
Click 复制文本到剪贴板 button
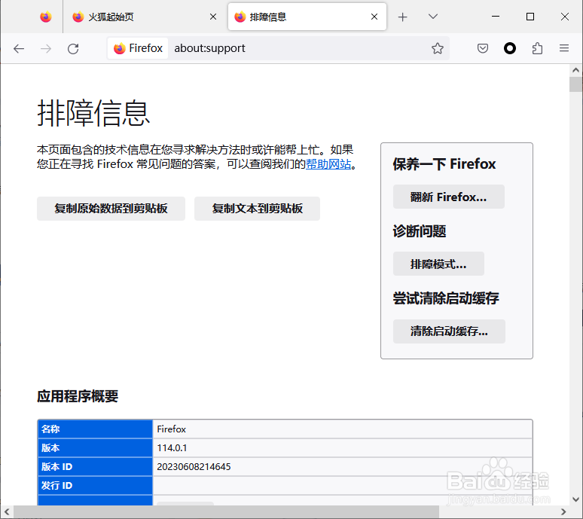[x=257, y=209]
